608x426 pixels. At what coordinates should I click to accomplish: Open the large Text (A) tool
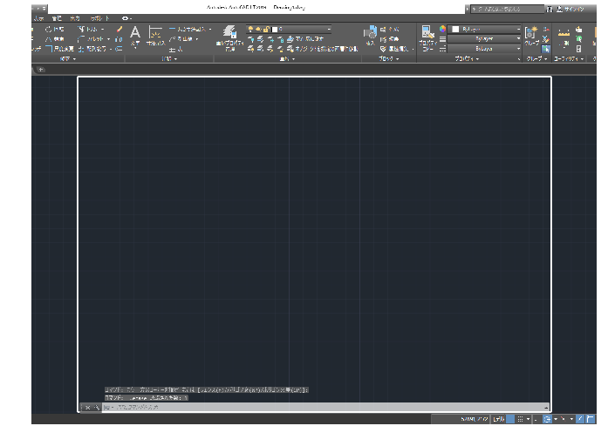pos(135,32)
